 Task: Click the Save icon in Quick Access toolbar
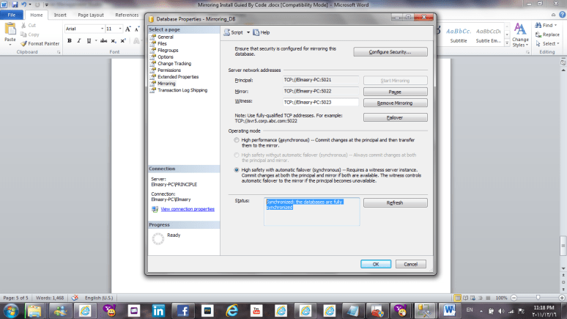tap(15, 4)
